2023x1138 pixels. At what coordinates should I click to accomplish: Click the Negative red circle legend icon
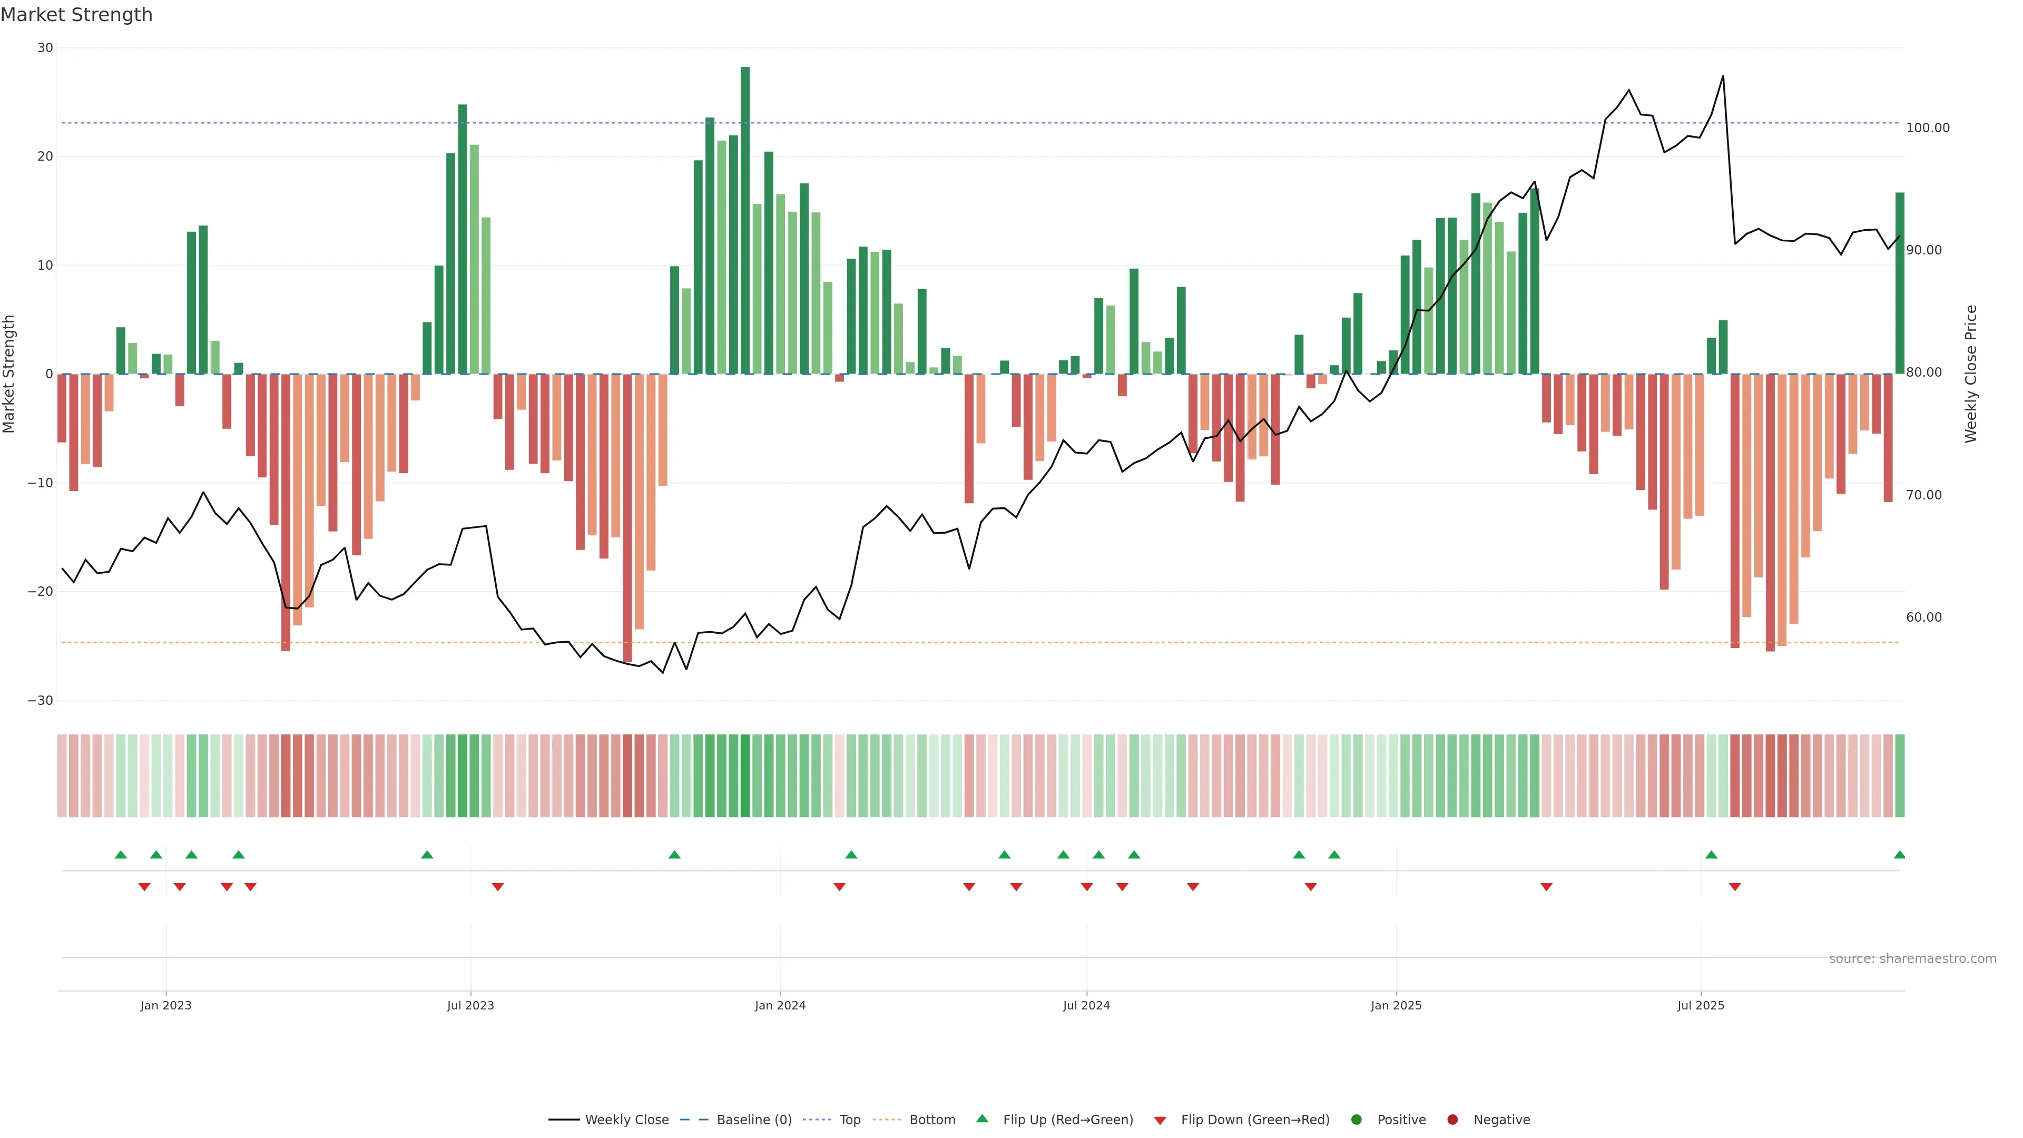1452,1119
